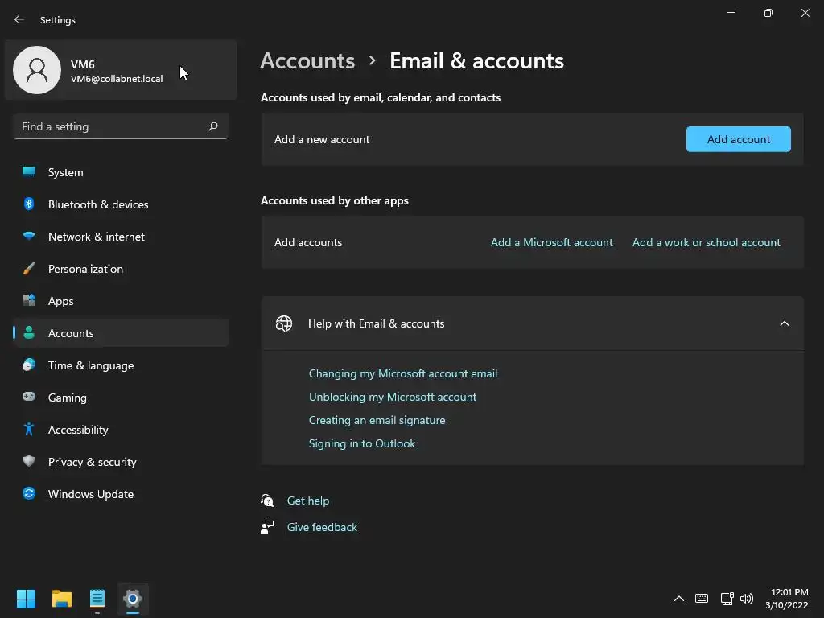Click the search magnifier icon
Screen dimensions: 824x618
coord(212,126)
